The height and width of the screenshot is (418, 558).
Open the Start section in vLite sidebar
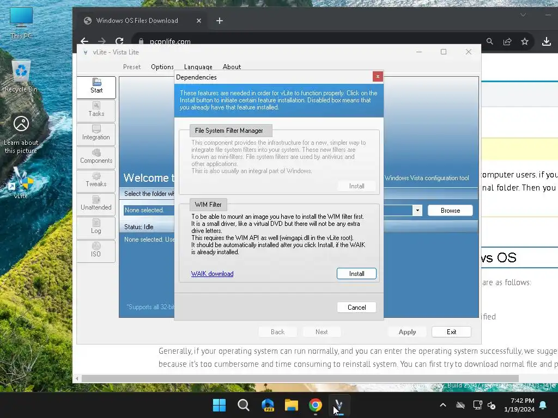click(x=96, y=87)
